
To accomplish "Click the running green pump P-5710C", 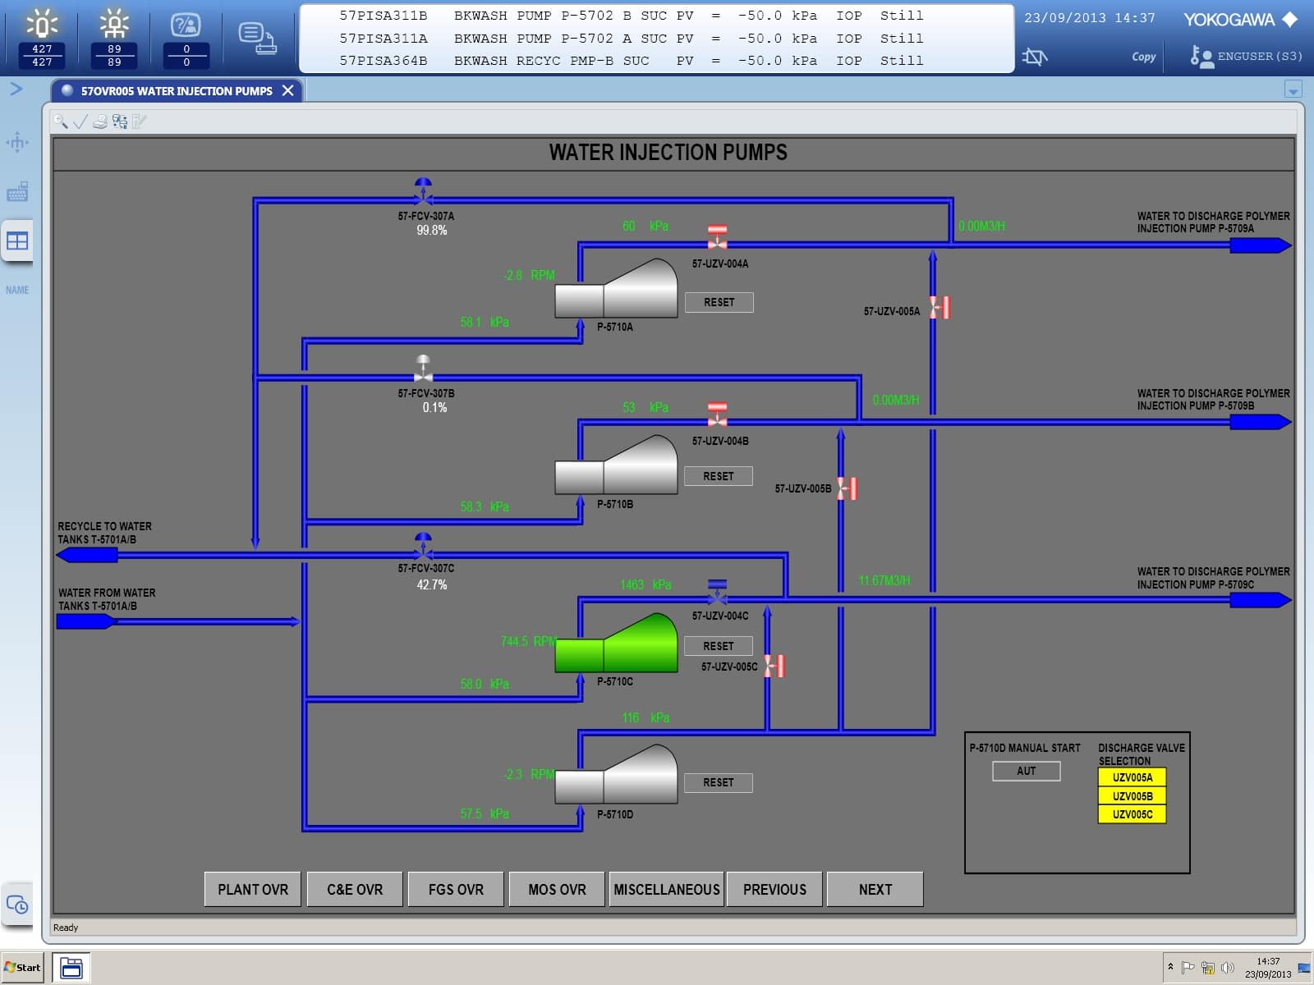I will (x=617, y=644).
